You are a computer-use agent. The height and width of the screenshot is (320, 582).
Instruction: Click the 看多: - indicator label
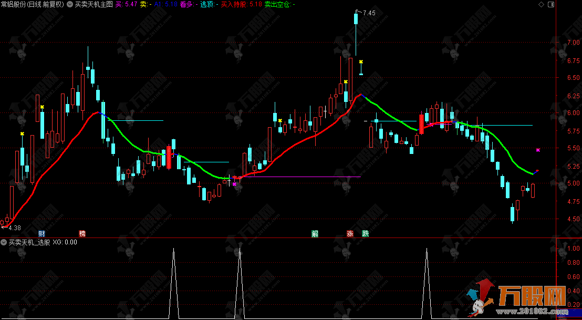tap(189, 4)
